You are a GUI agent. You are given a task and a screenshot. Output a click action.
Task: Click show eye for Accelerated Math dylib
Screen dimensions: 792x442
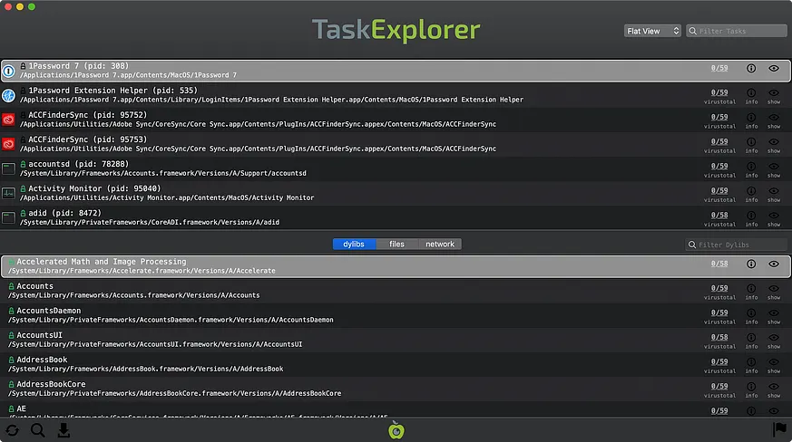point(774,264)
